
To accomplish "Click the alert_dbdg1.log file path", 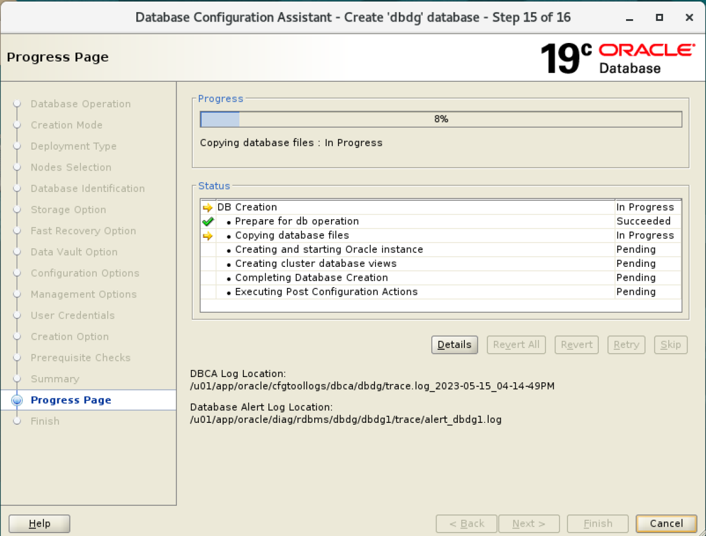I will pyautogui.click(x=346, y=419).
